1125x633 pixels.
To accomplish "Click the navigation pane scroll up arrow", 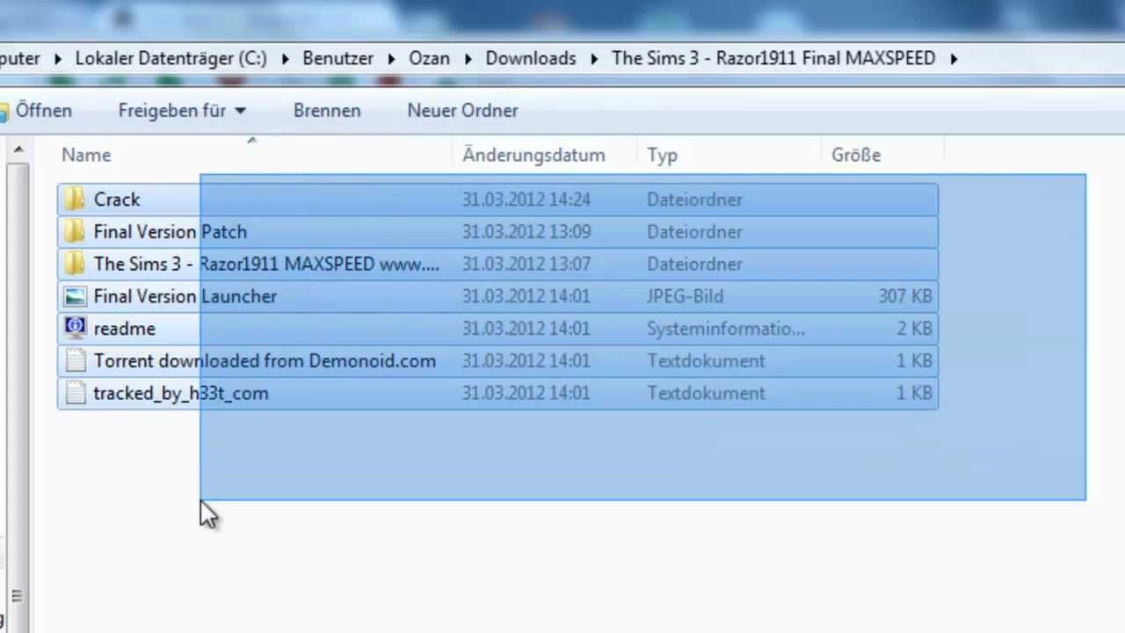I will (17, 150).
